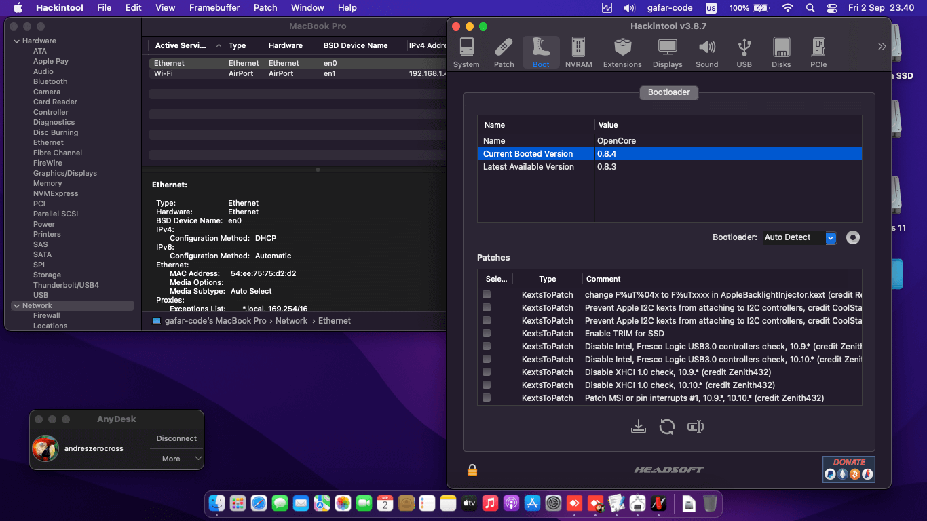Open the System tab in Hackintool toolbar
The image size is (927, 521).
(466, 53)
